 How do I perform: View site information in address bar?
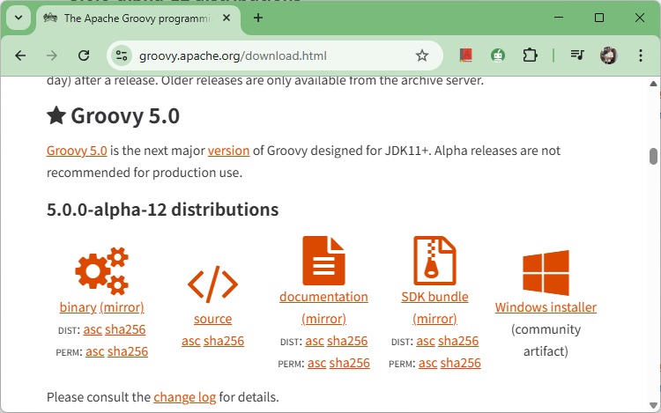pyautogui.click(x=123, y=55)
